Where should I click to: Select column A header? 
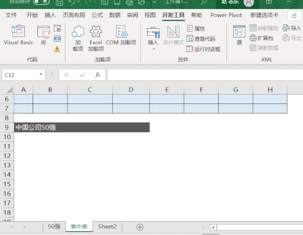(x=23, y=90)
